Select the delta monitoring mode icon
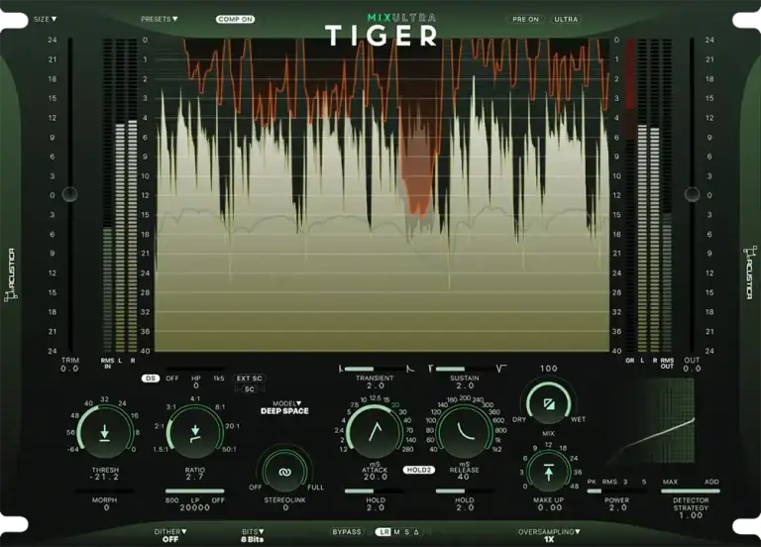Viewport: 761px width, 547px height. [416, 532]
